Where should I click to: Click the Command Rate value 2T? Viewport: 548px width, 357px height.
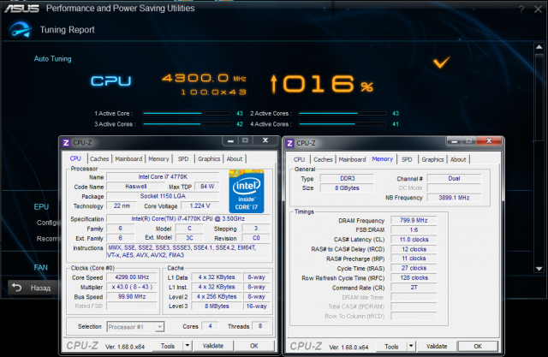click(x=414, y=288)
